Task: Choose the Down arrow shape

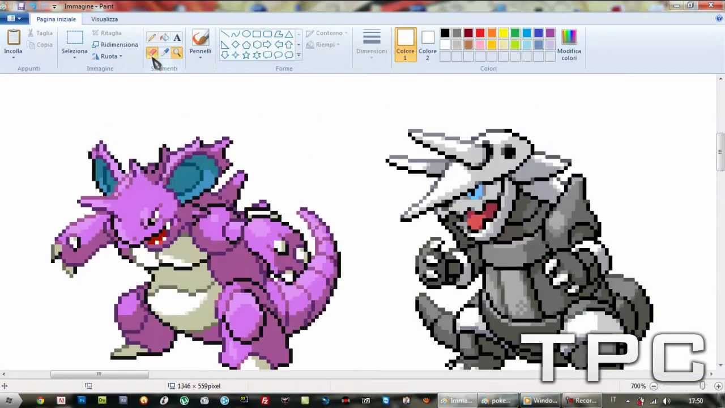Action: [225, 55]
